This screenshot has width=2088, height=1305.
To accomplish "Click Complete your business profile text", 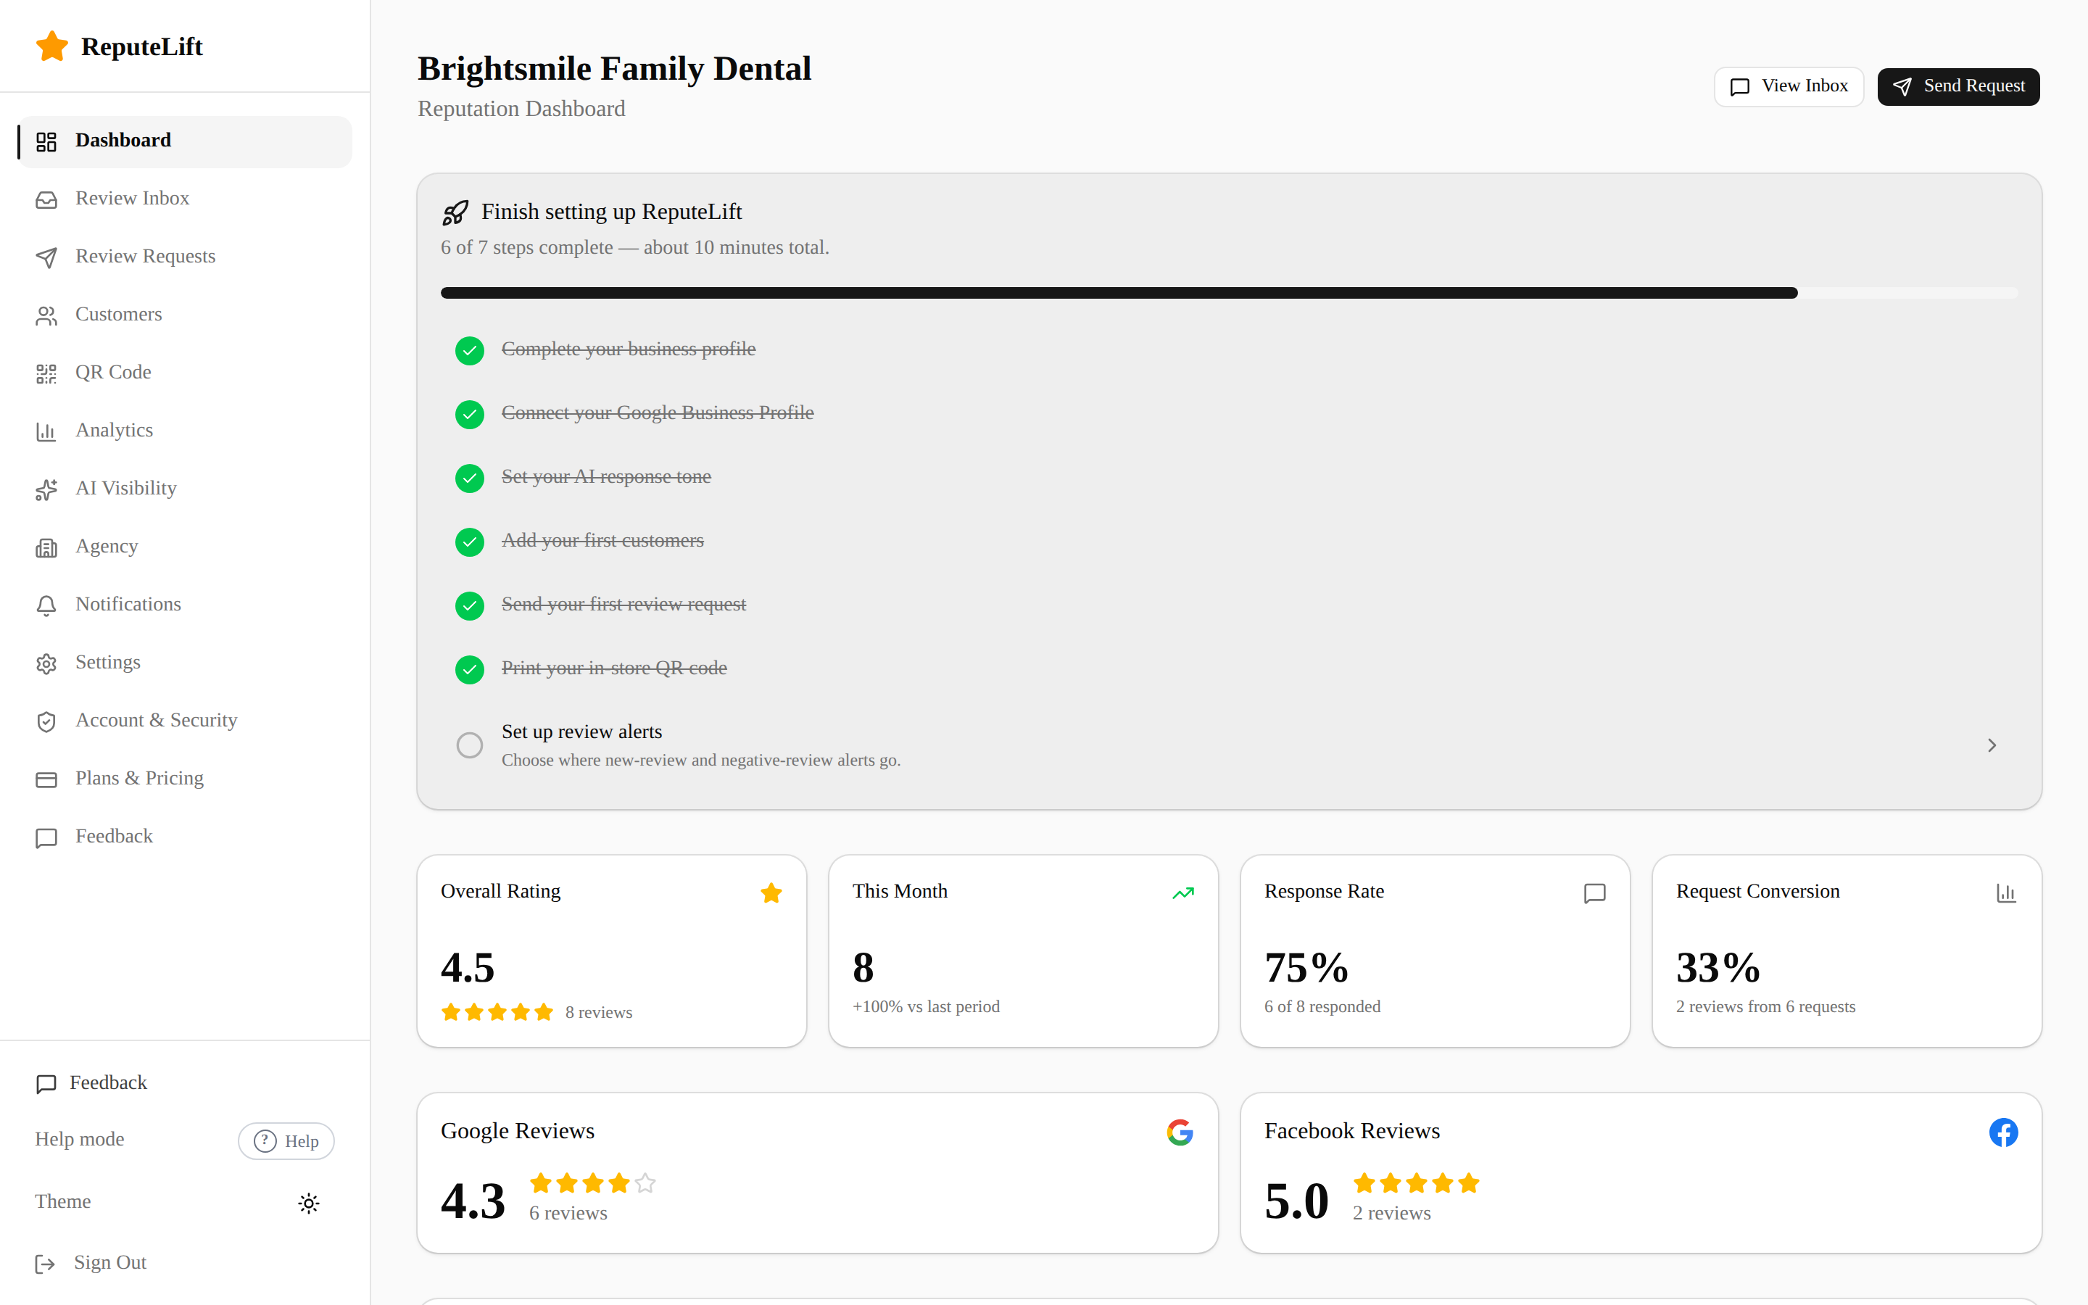I will (x=628, y=349).
